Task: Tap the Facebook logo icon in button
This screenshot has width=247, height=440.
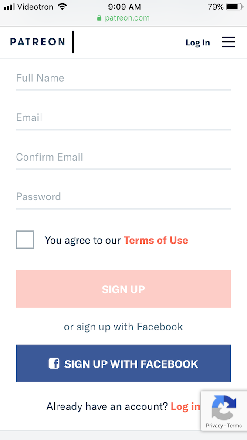Action: (54, 364)
